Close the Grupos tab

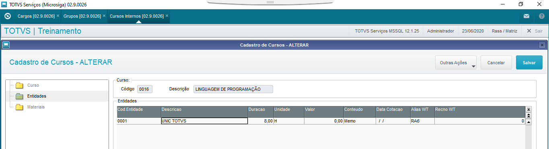point(104,16)
